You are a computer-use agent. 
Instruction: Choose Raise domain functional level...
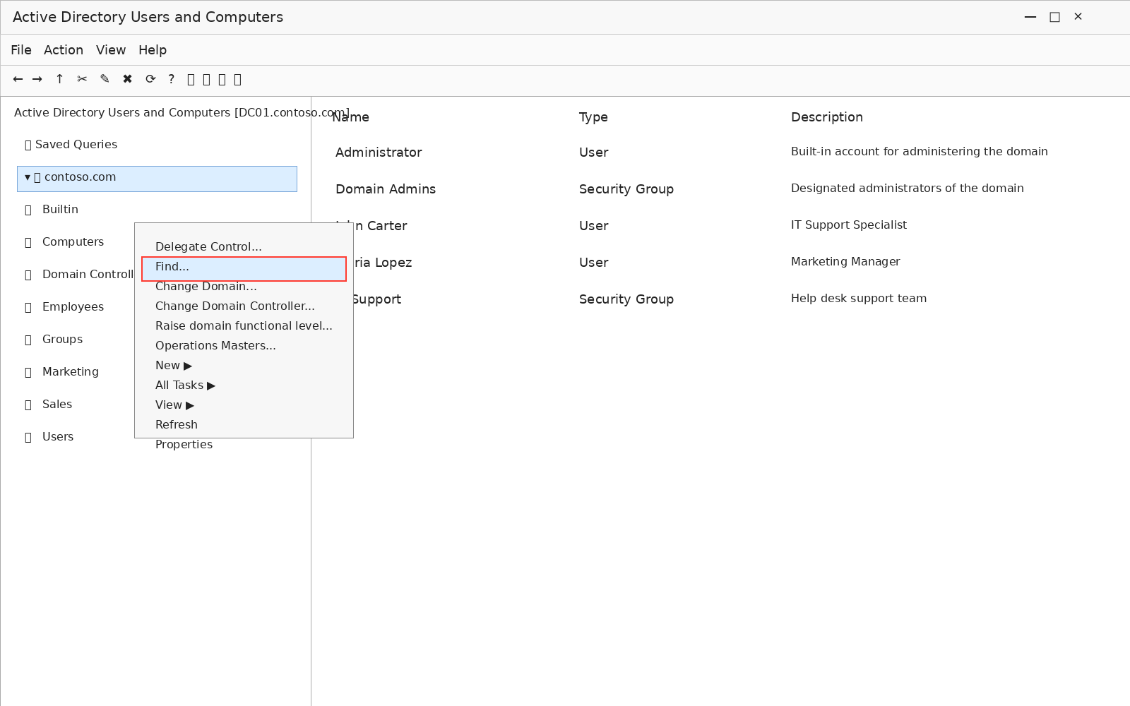click(x=244, y=325)
